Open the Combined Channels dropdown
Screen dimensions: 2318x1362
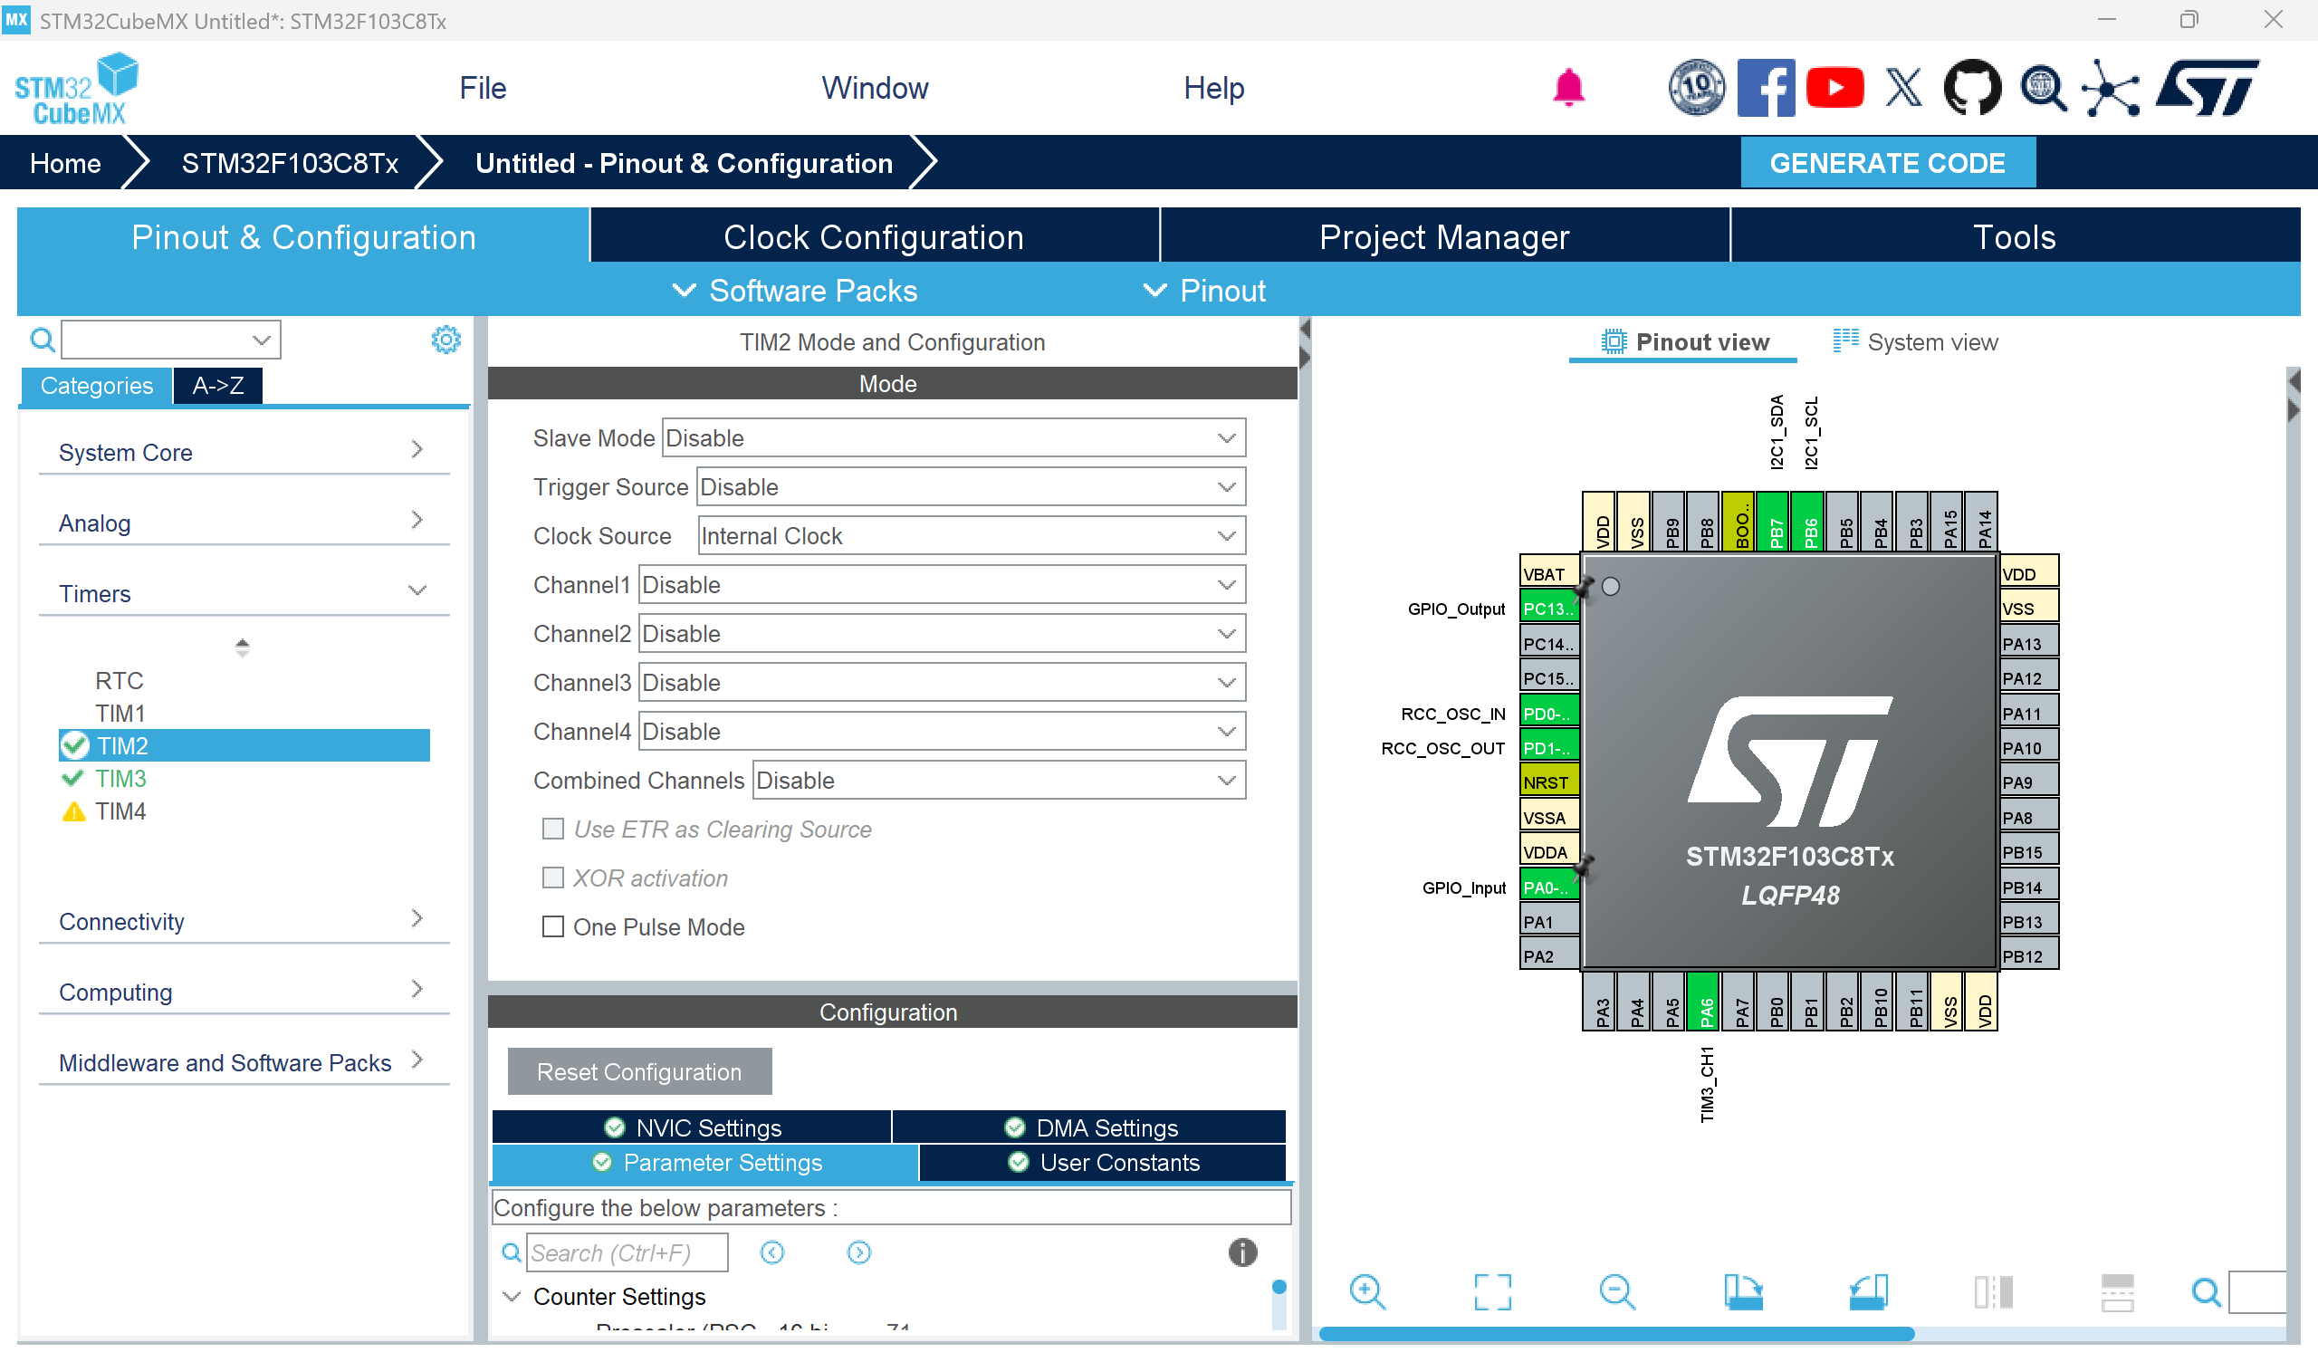click(x=999, y=780)
